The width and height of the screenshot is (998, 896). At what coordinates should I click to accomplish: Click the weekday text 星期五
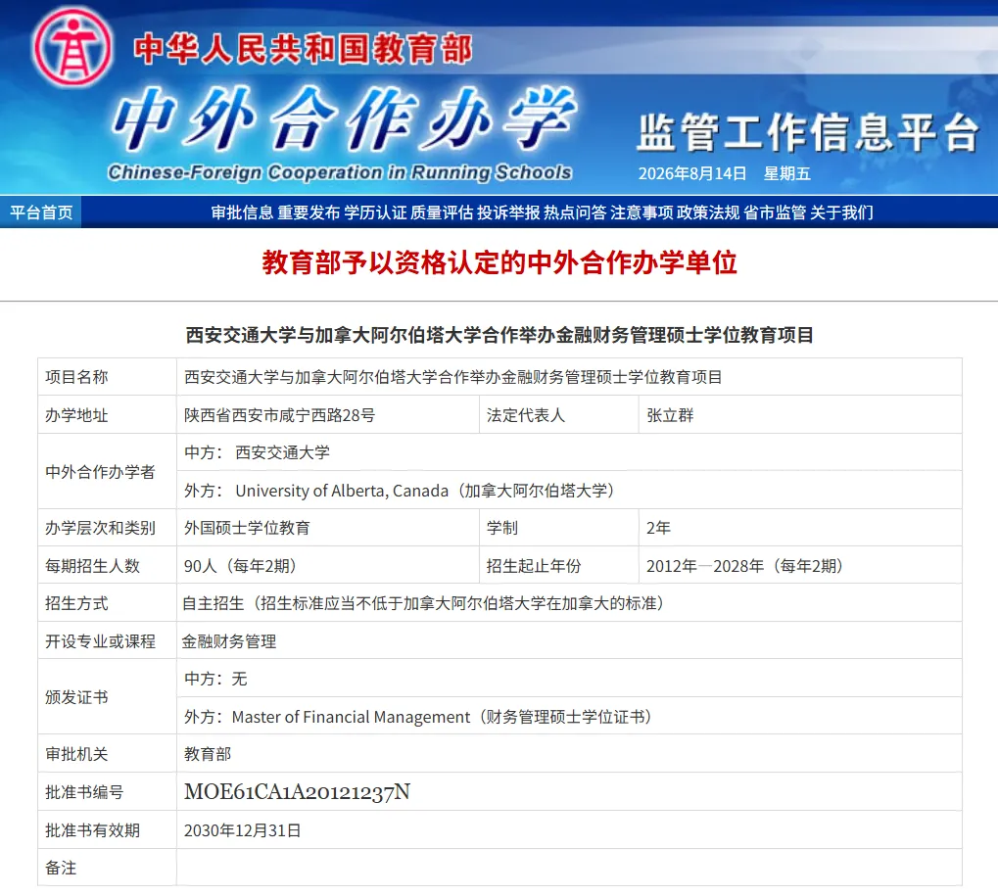coord(786,173)
